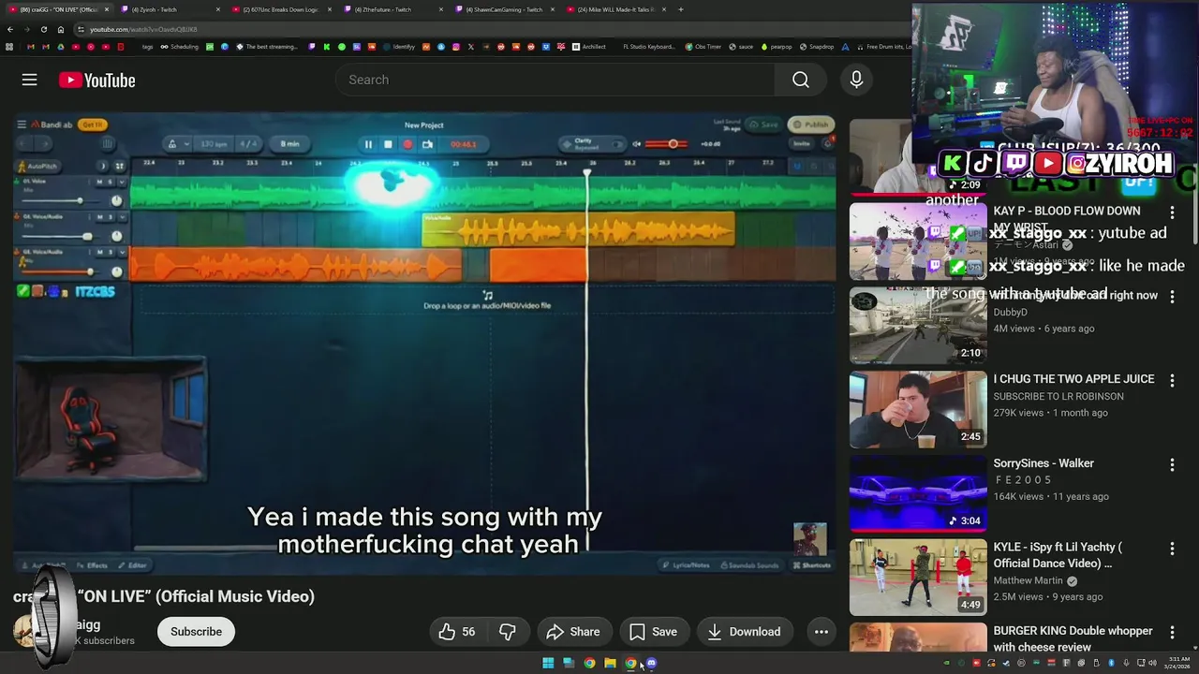Stop playback in the BandLab transport
The height and width of the screenshot is (674, 1199).
click(x=388, y=144)
